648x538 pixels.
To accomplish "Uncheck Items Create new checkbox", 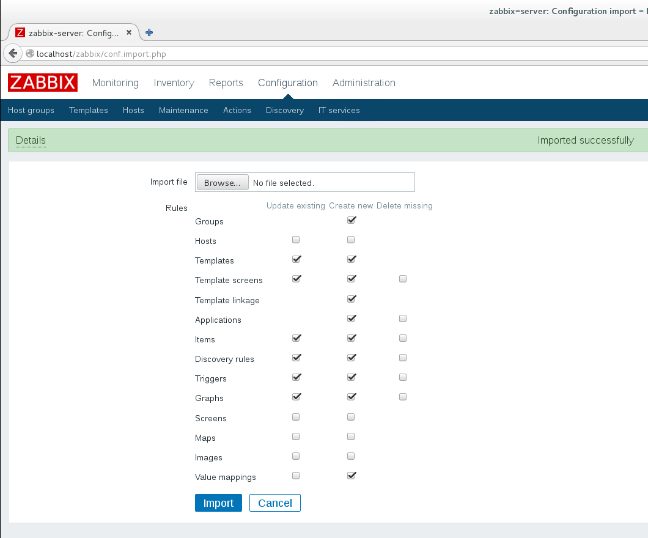I will (x=352, y=338).
